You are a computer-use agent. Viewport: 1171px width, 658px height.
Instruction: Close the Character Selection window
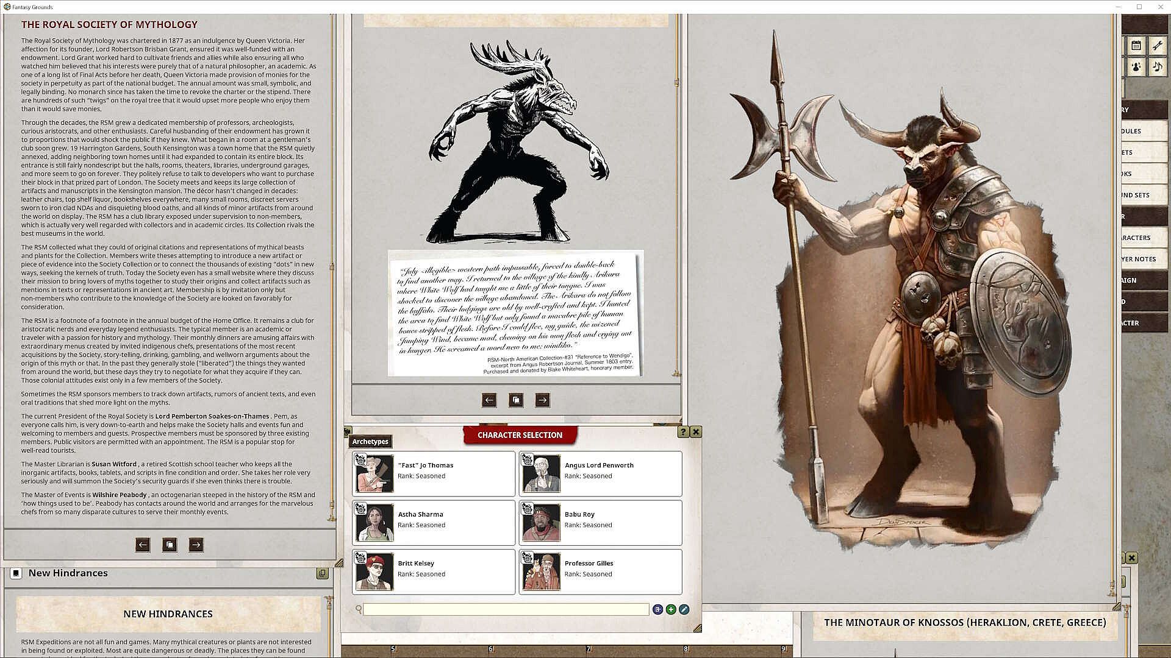point(696,432)
